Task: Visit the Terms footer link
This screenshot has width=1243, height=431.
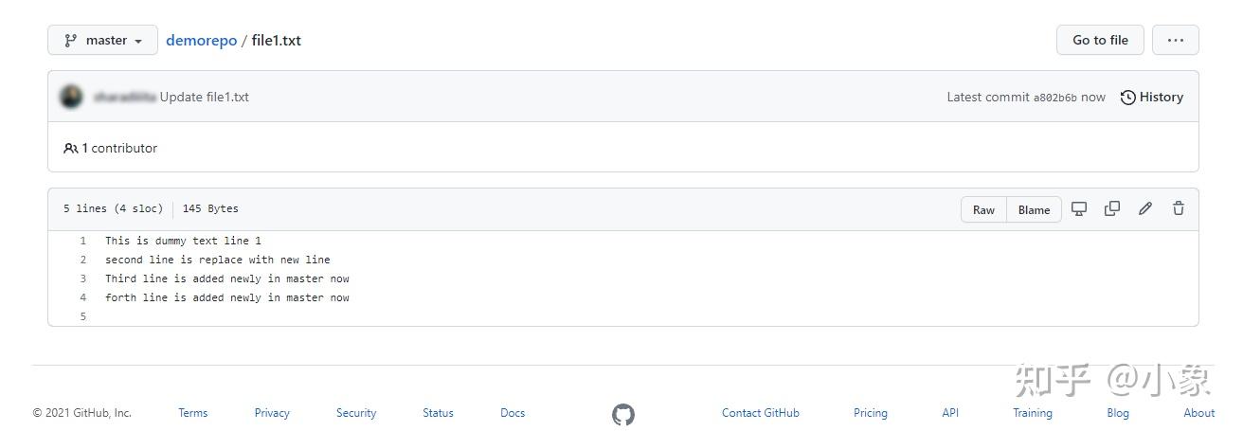Action: tap(192, 413)
